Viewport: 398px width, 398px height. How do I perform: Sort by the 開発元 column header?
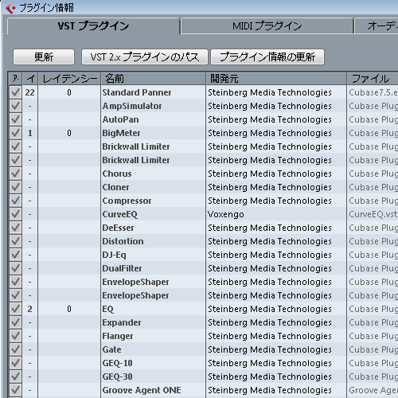pyautogui.click(x=276, y=79)
